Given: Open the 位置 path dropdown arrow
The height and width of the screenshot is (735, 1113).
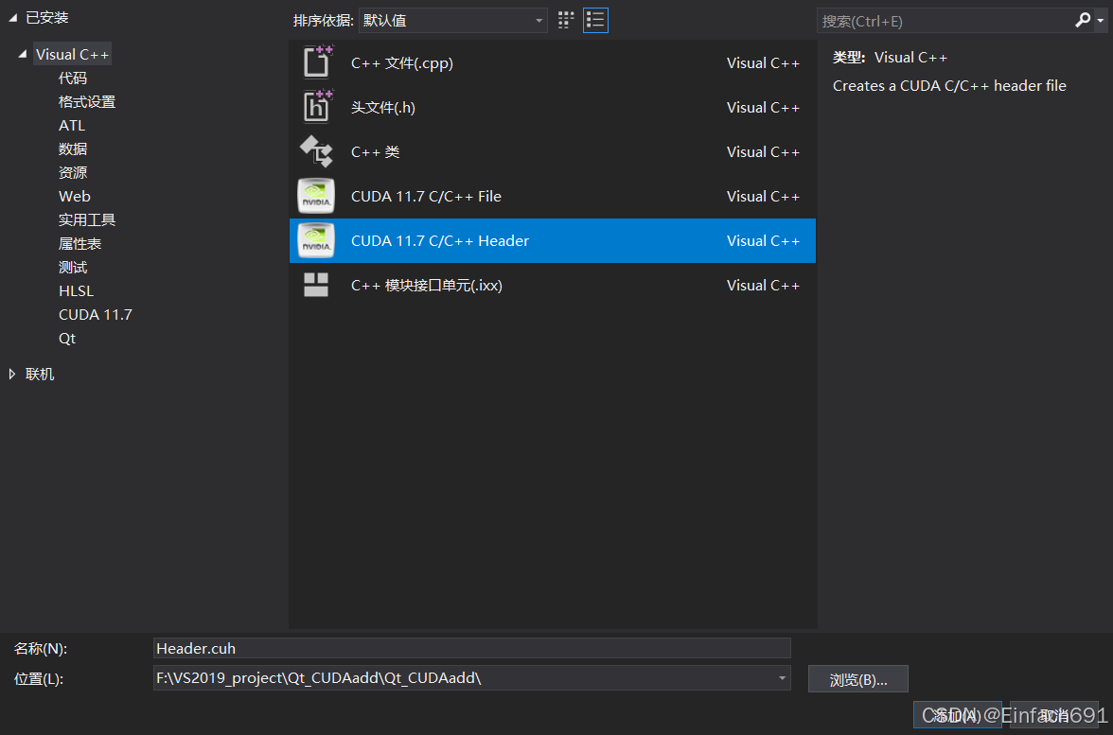Looking at the screenshot, I should coord(783,678).
